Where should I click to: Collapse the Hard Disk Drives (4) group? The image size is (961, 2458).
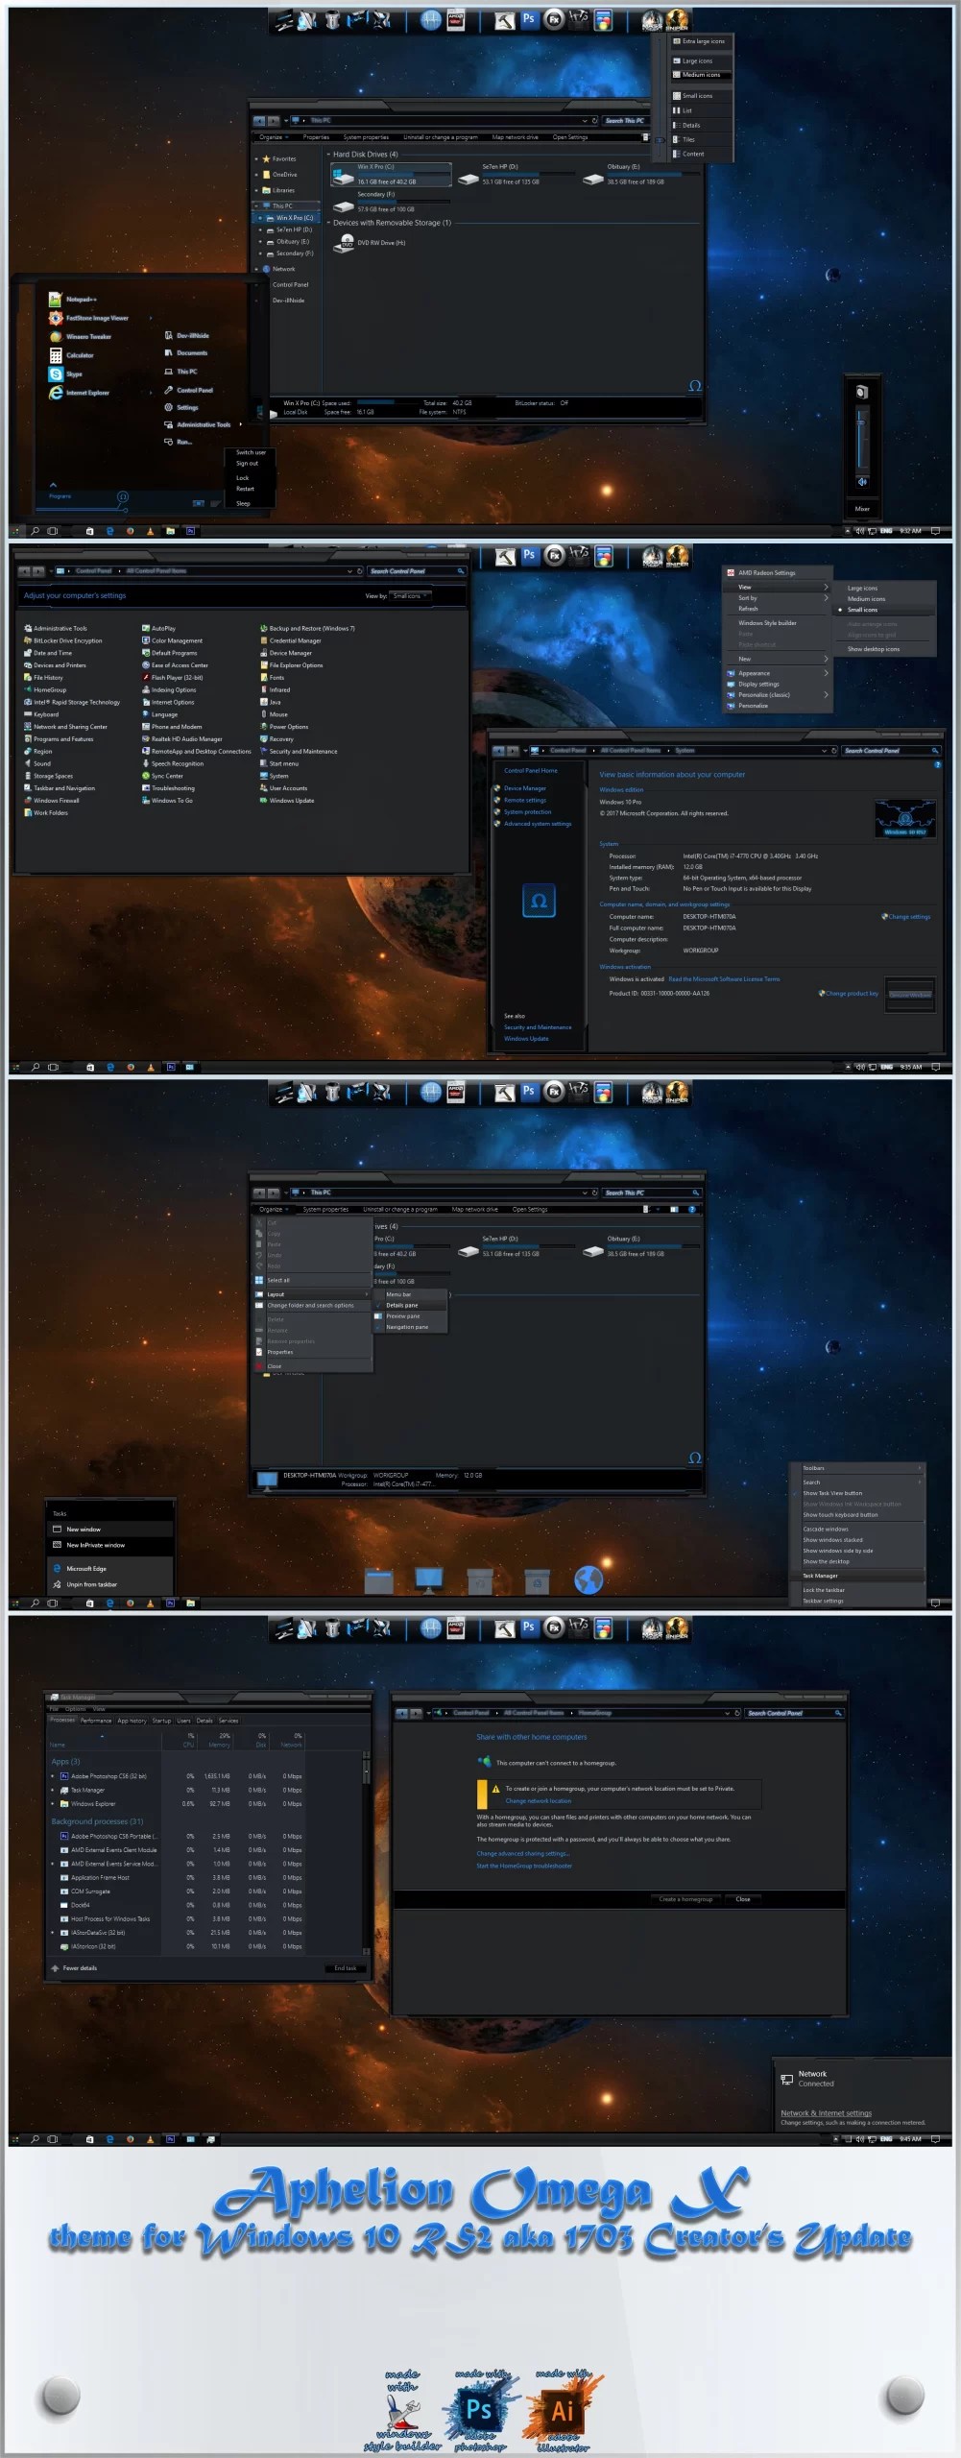(329, 155)
